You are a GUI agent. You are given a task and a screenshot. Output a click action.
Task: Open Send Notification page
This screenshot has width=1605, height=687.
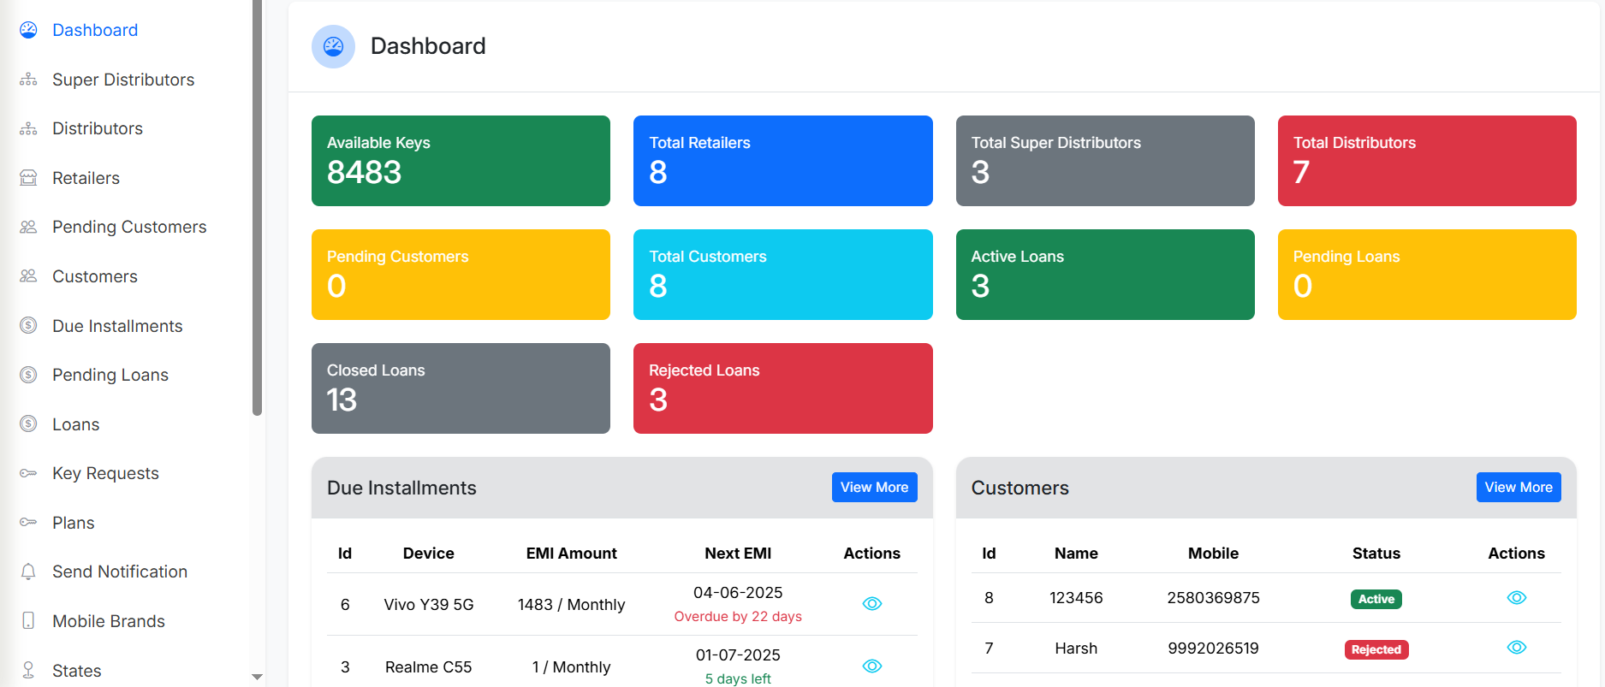click(x=120, y=572)
